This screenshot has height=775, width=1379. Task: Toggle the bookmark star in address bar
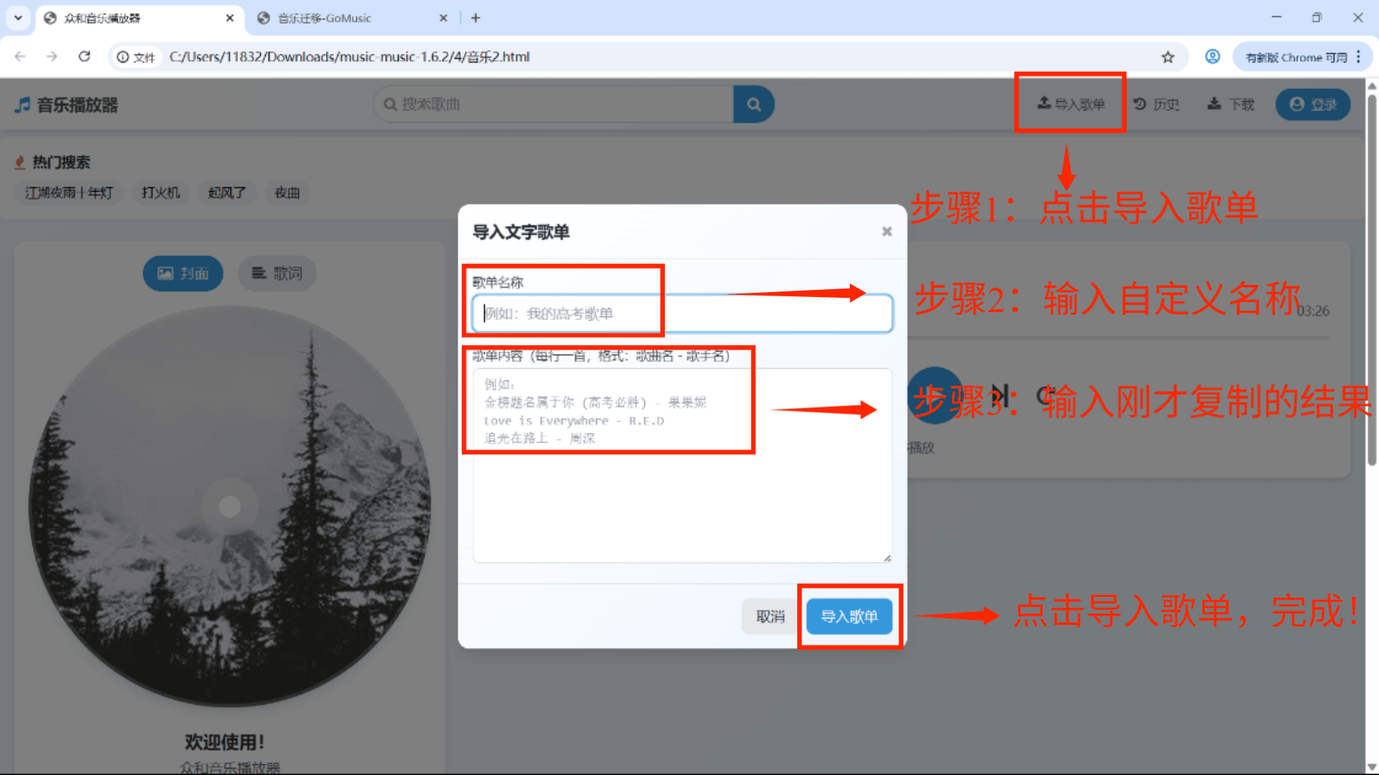1168,56
